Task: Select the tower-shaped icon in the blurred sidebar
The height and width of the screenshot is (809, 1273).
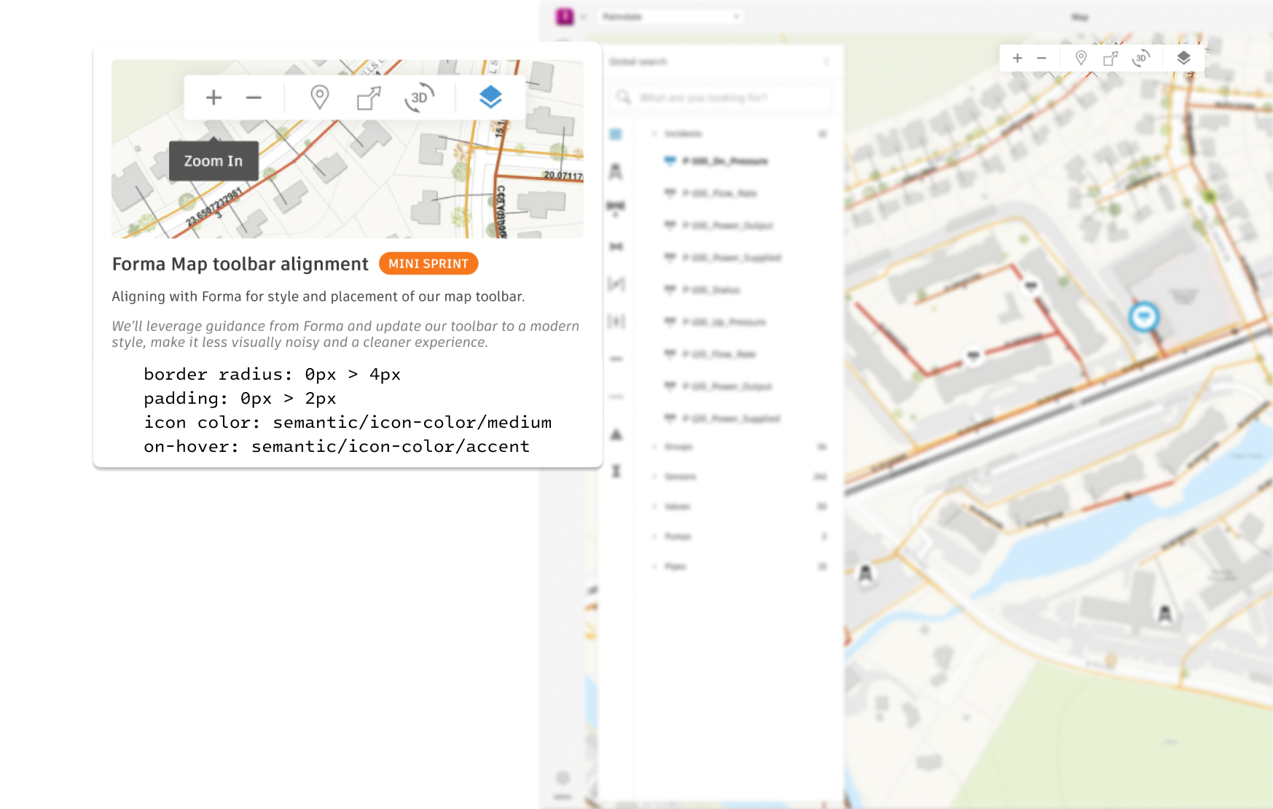Action: pos(616,171)
